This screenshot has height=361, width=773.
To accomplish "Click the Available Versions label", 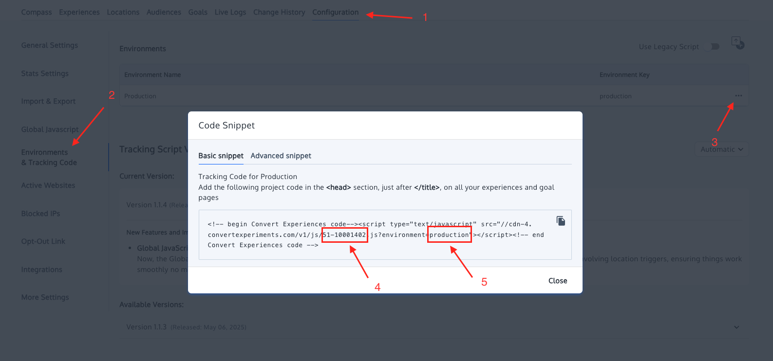I will (151, 305).
